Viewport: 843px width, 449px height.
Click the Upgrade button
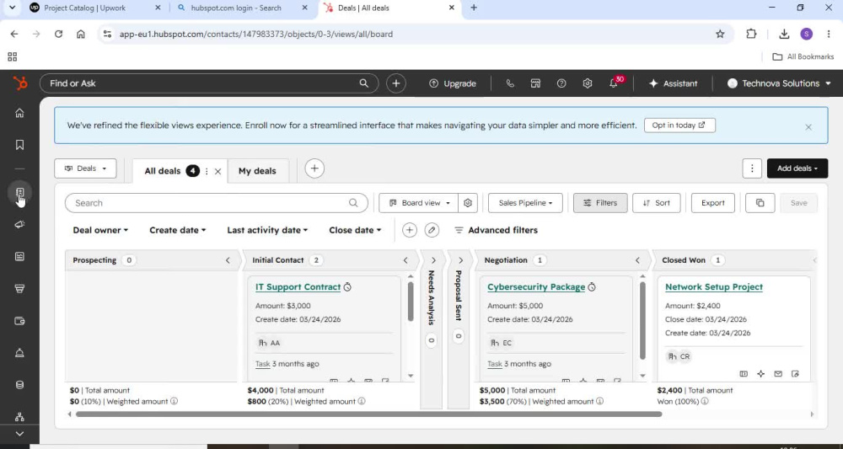point(452,83)
